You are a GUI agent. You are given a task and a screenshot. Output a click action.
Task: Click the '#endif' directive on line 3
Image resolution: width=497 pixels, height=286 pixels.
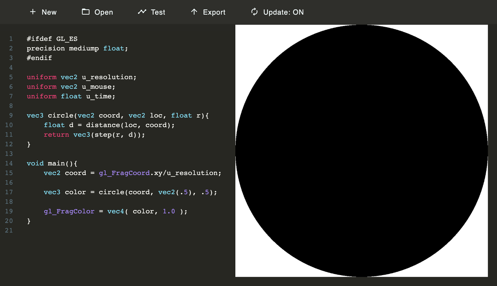click(x=39, y=58)
